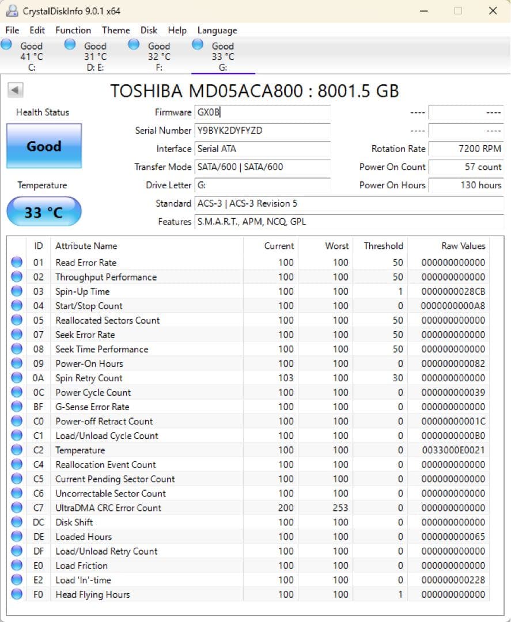Click the health indicator dot for Reallocated Sectors Count
The image size is (511, 622).
pos(18,320)
